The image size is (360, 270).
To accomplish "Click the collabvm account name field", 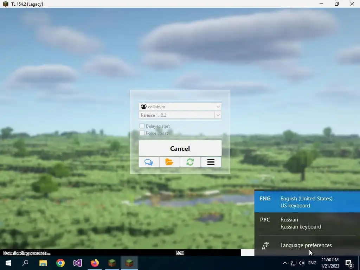I will click(x=180, y=107).
